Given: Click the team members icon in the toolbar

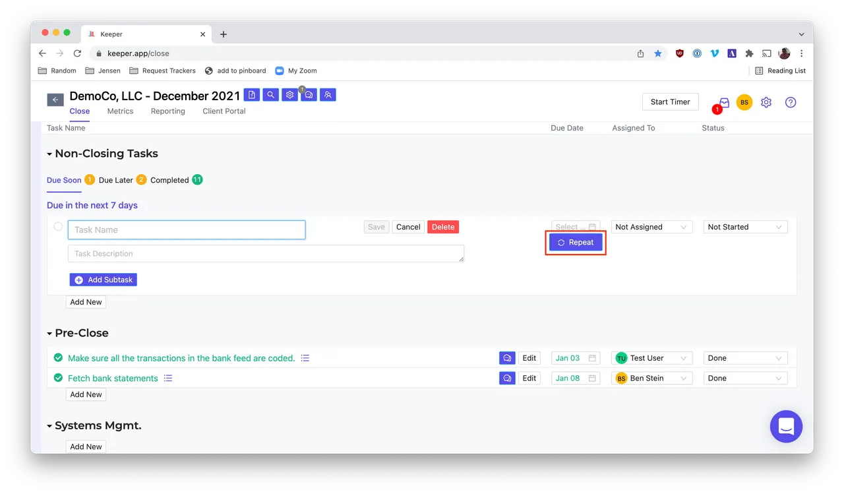Looking at the screenshot, I should point(328,94).
